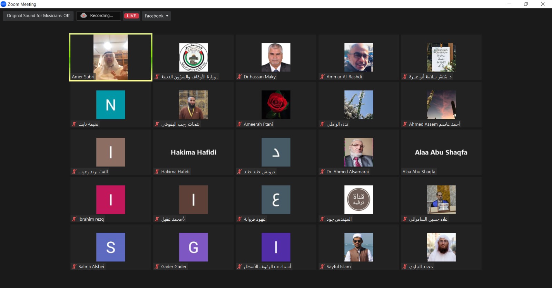Select Dr. Ahmed Alsamarai's profile picture
The image size is (552, 288).
tap(358, 152)
